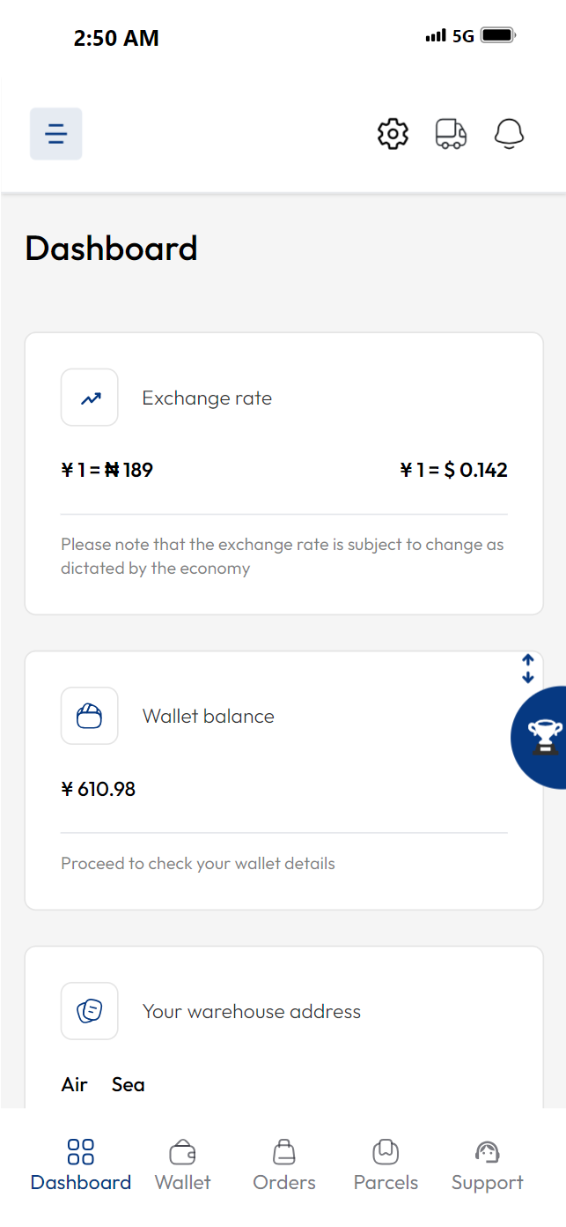Click the up-down arrows move handle
The height and width of the screenshot is (1227, 566).
coord(527,668)
